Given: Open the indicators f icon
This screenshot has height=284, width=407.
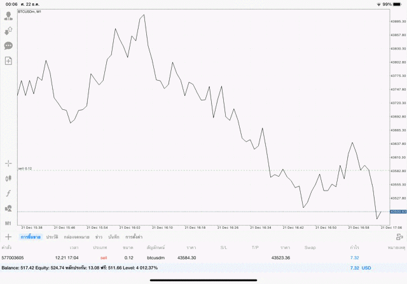Looking at the screenshot, I should 8,193.
